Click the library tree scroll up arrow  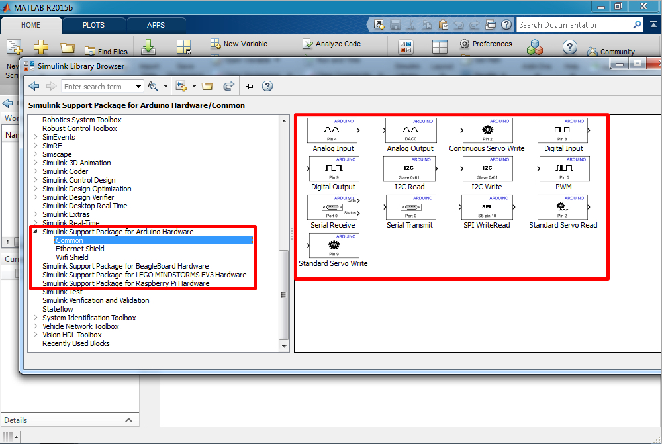(x=284, y=120)
